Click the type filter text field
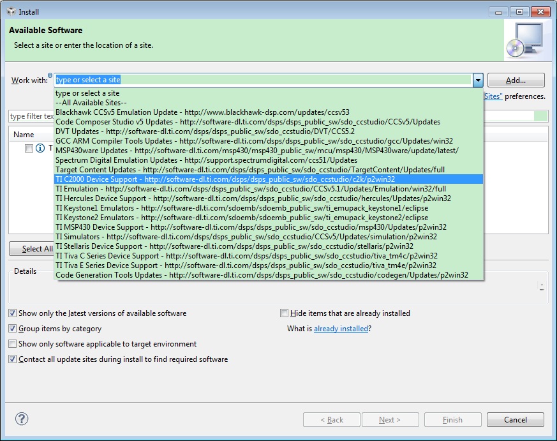Viewport: 557px width, 441px height. [31, 116]
